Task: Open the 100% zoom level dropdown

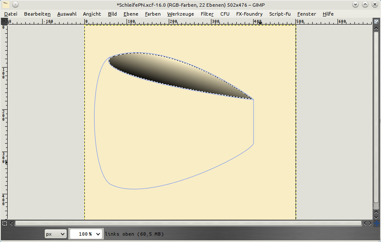Action: pyautogui.click(x=86, y=234)
